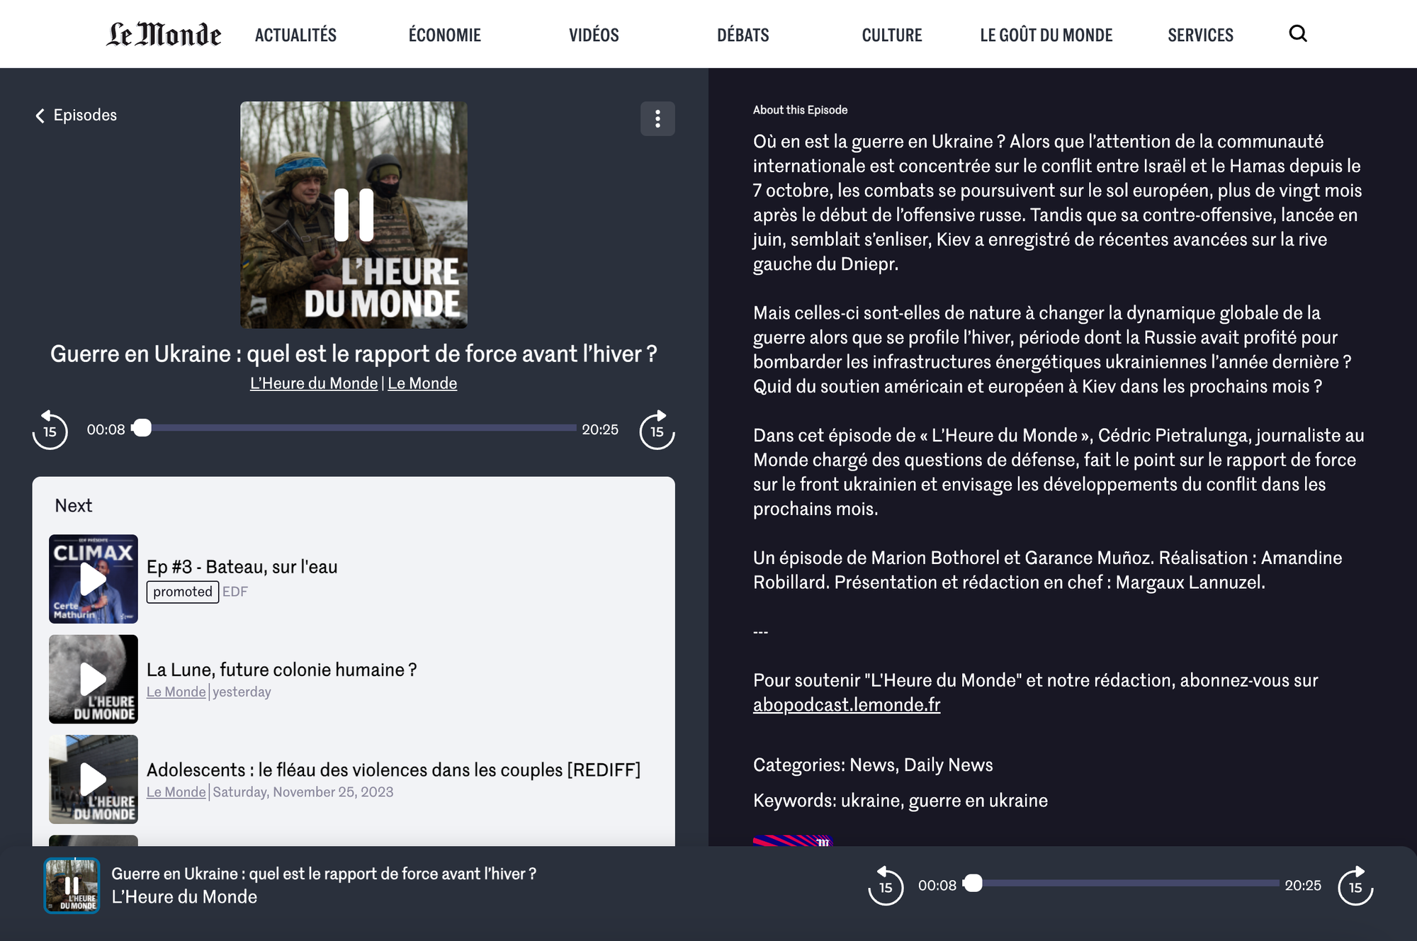Viewport: 1417px width, 941px height.
Task: Open the Culture menu
Action: [x=891, y=35]
